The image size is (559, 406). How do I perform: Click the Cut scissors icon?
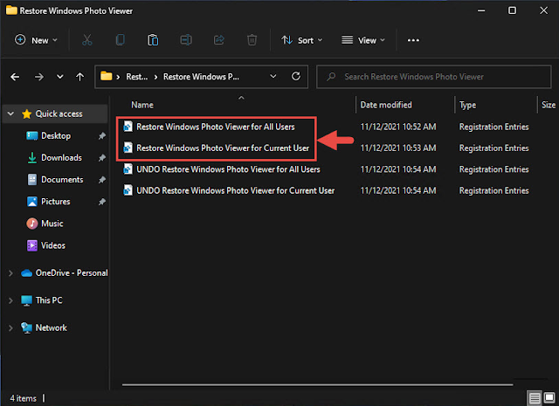(87, 40)
